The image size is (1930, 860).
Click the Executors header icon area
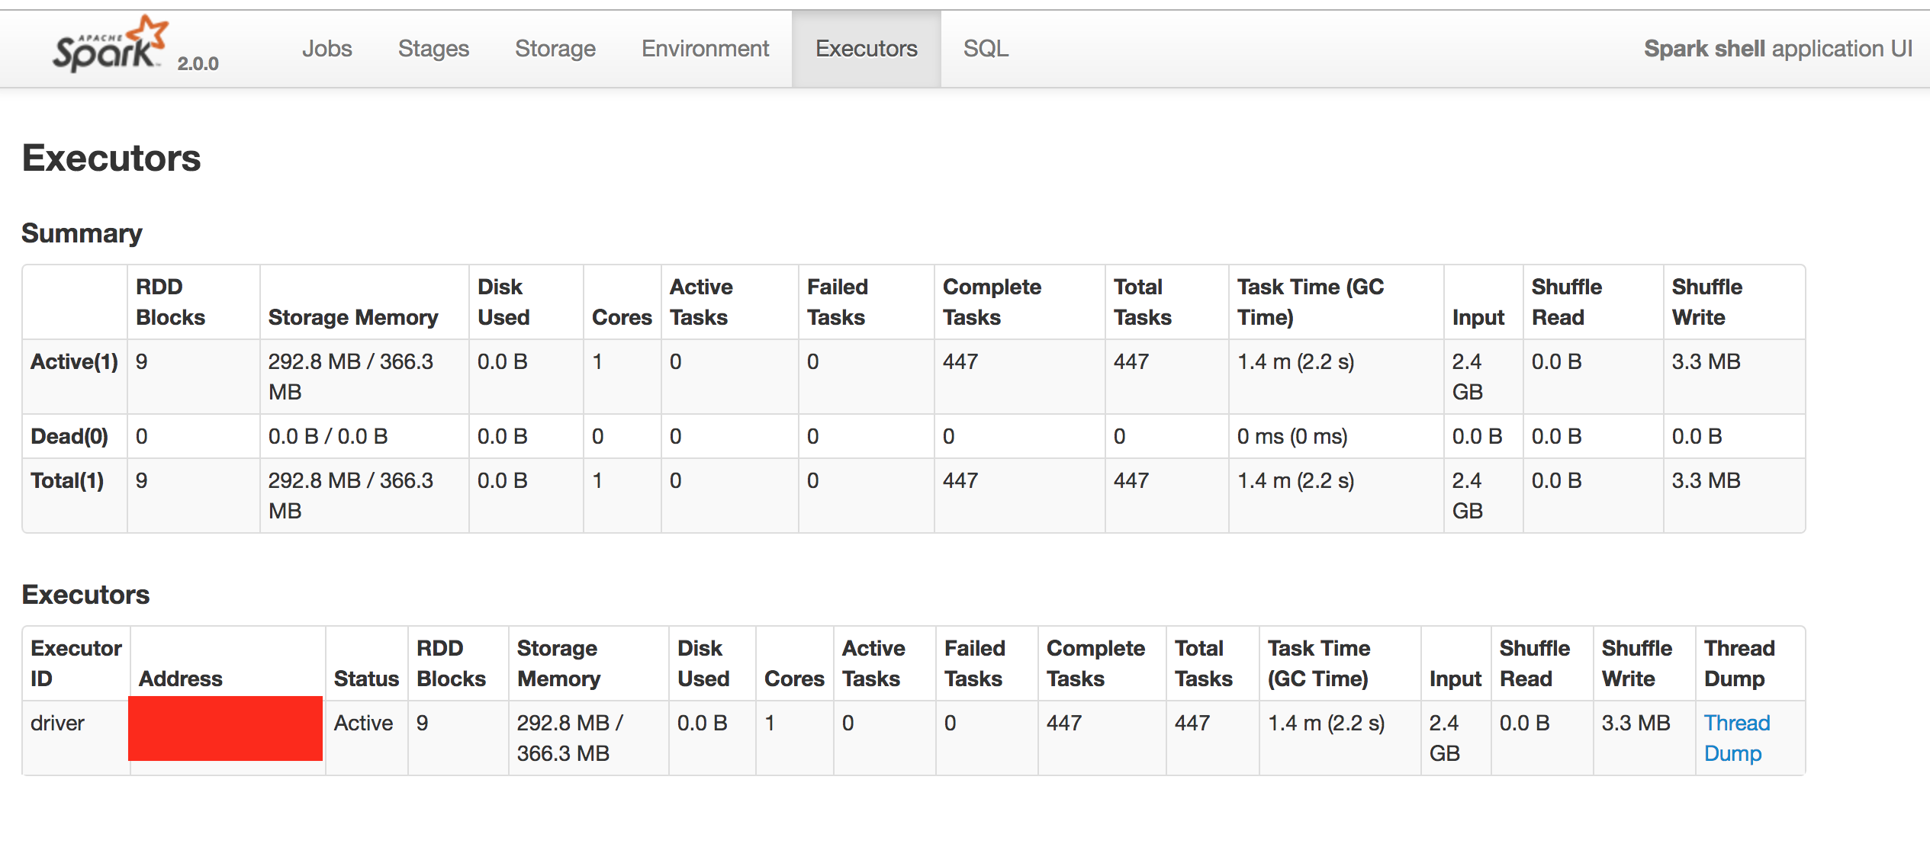(867, 50)
